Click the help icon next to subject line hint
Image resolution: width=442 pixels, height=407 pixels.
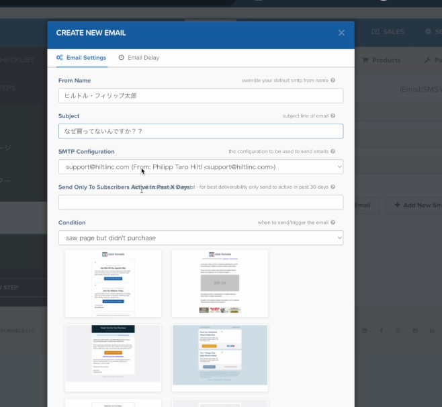333,116
